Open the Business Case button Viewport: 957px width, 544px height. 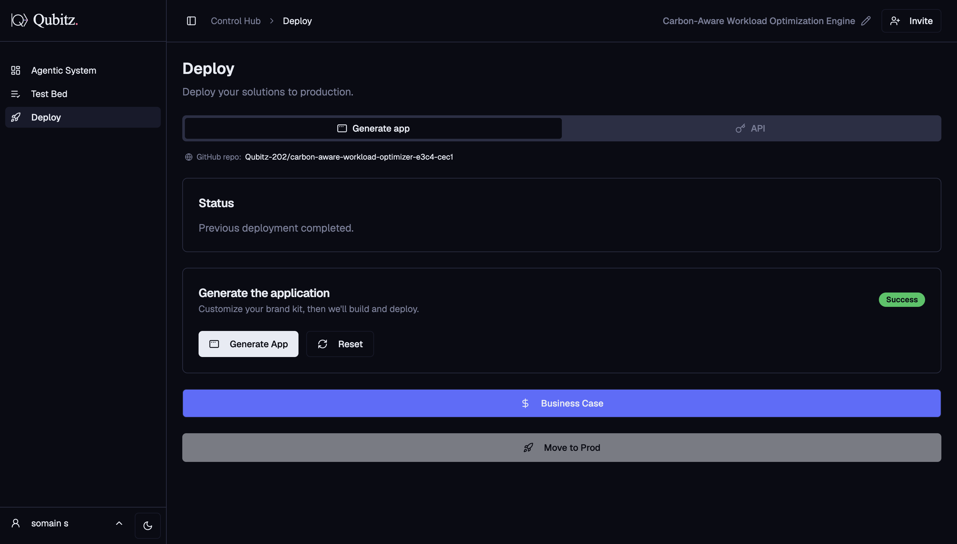pos(562,404)
